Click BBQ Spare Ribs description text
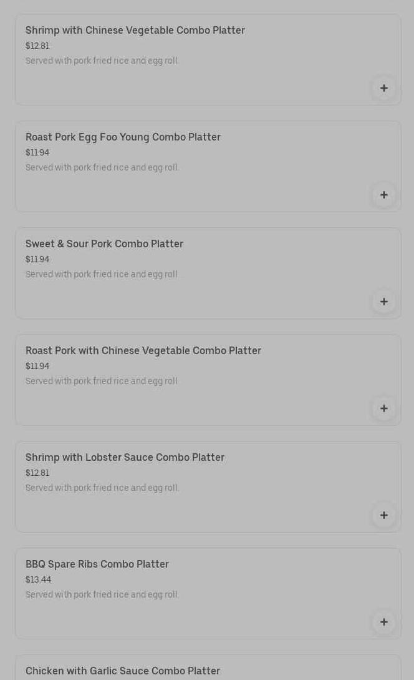 click(102, 594)
